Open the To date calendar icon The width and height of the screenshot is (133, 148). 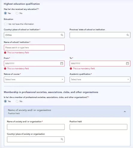(x=127, y=63)
